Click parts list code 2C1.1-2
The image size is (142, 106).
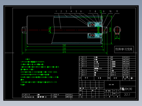tap(84, 73)
